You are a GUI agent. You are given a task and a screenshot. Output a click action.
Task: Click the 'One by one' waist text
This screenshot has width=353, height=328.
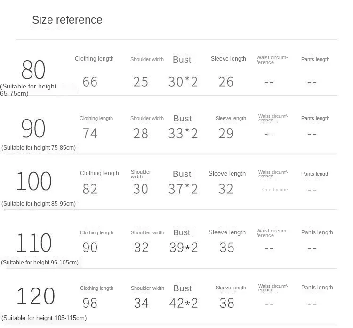pyautogui.click(x=275, y=190)
